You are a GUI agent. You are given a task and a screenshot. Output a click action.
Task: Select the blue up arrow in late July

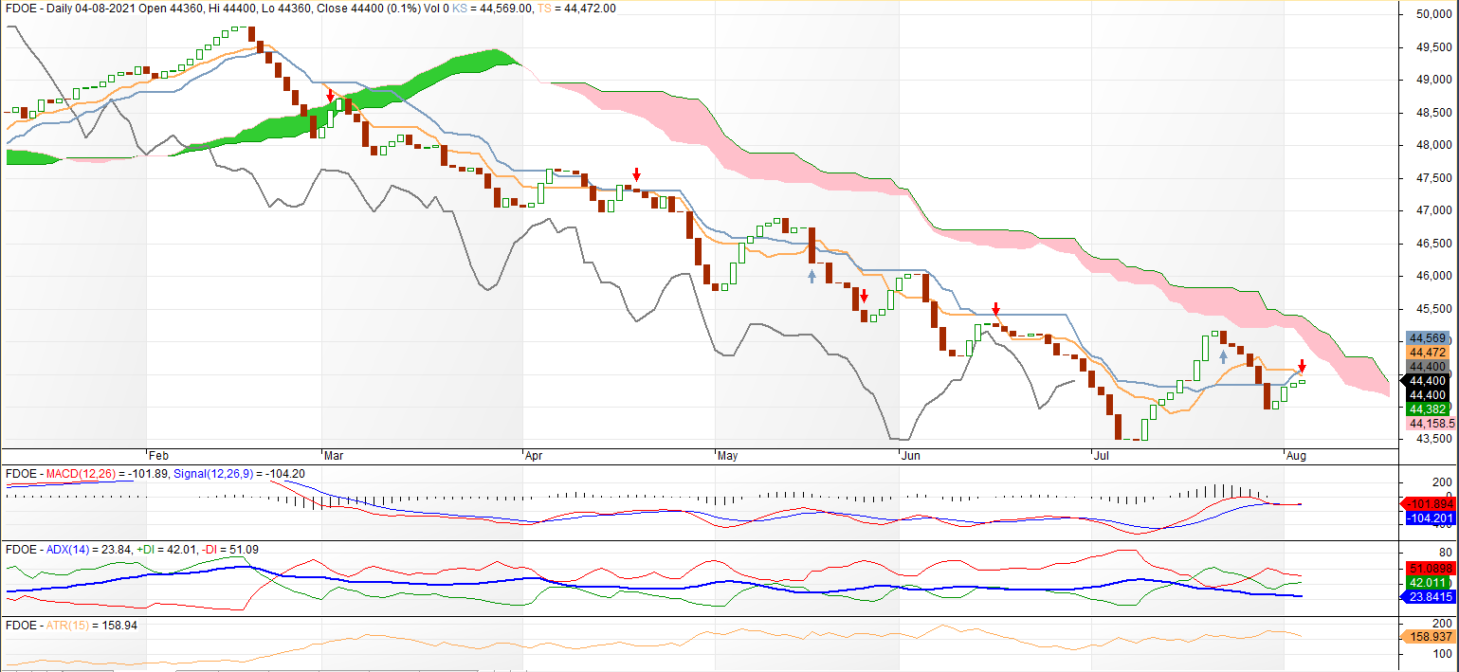[1223, 356]
